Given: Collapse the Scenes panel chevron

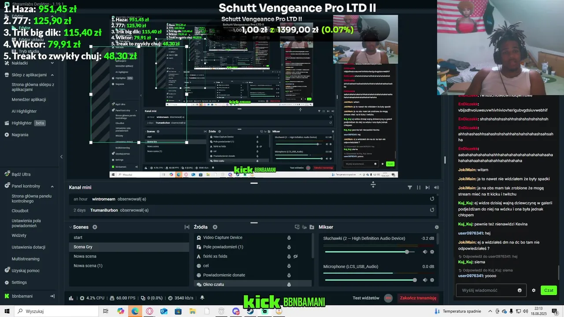Looking at the screenshot, I should (x=70, y=227).
